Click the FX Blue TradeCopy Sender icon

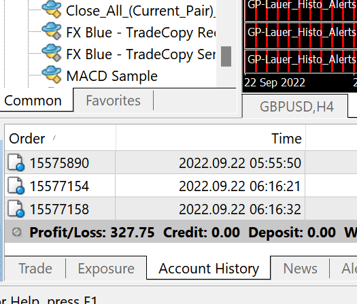(52, 52)
